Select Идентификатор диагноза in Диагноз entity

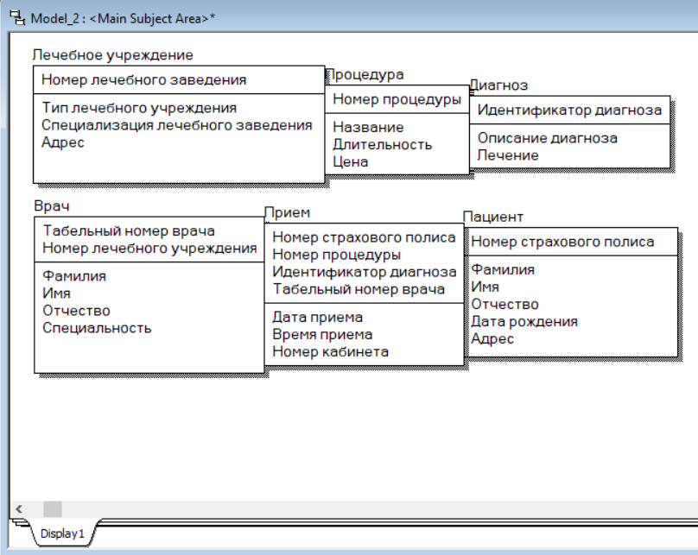[569, 110]
